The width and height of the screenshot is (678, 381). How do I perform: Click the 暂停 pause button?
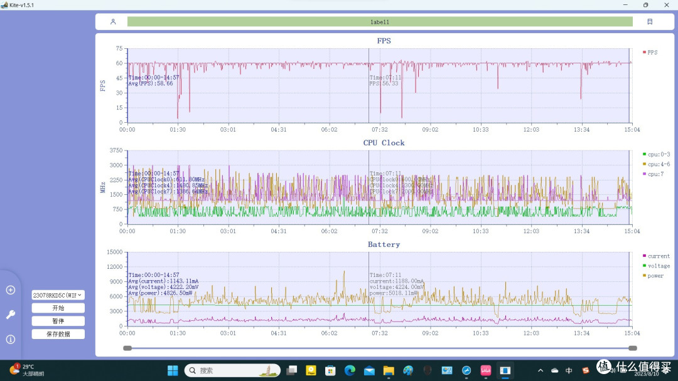58,321
